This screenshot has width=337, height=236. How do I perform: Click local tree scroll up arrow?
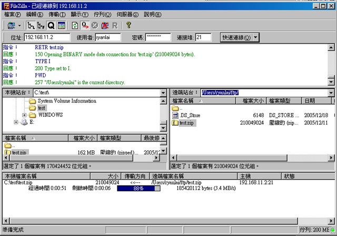tap(163, 101)
